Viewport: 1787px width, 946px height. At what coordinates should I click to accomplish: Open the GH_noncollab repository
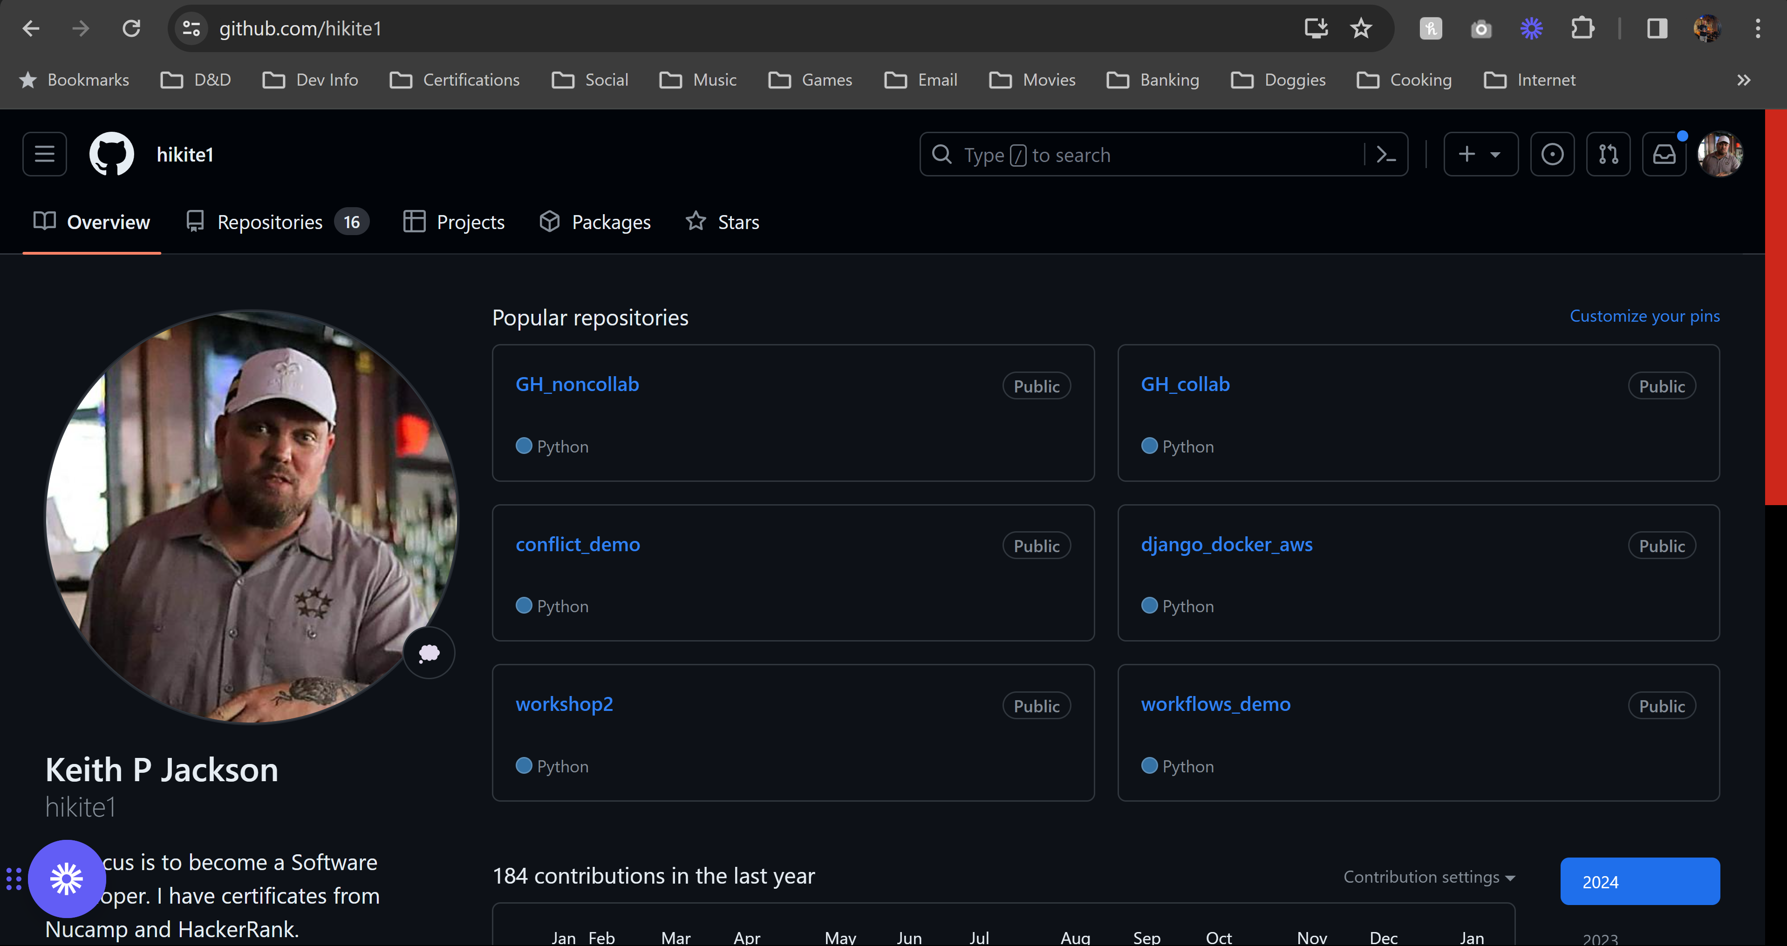(x=577, y=384)
